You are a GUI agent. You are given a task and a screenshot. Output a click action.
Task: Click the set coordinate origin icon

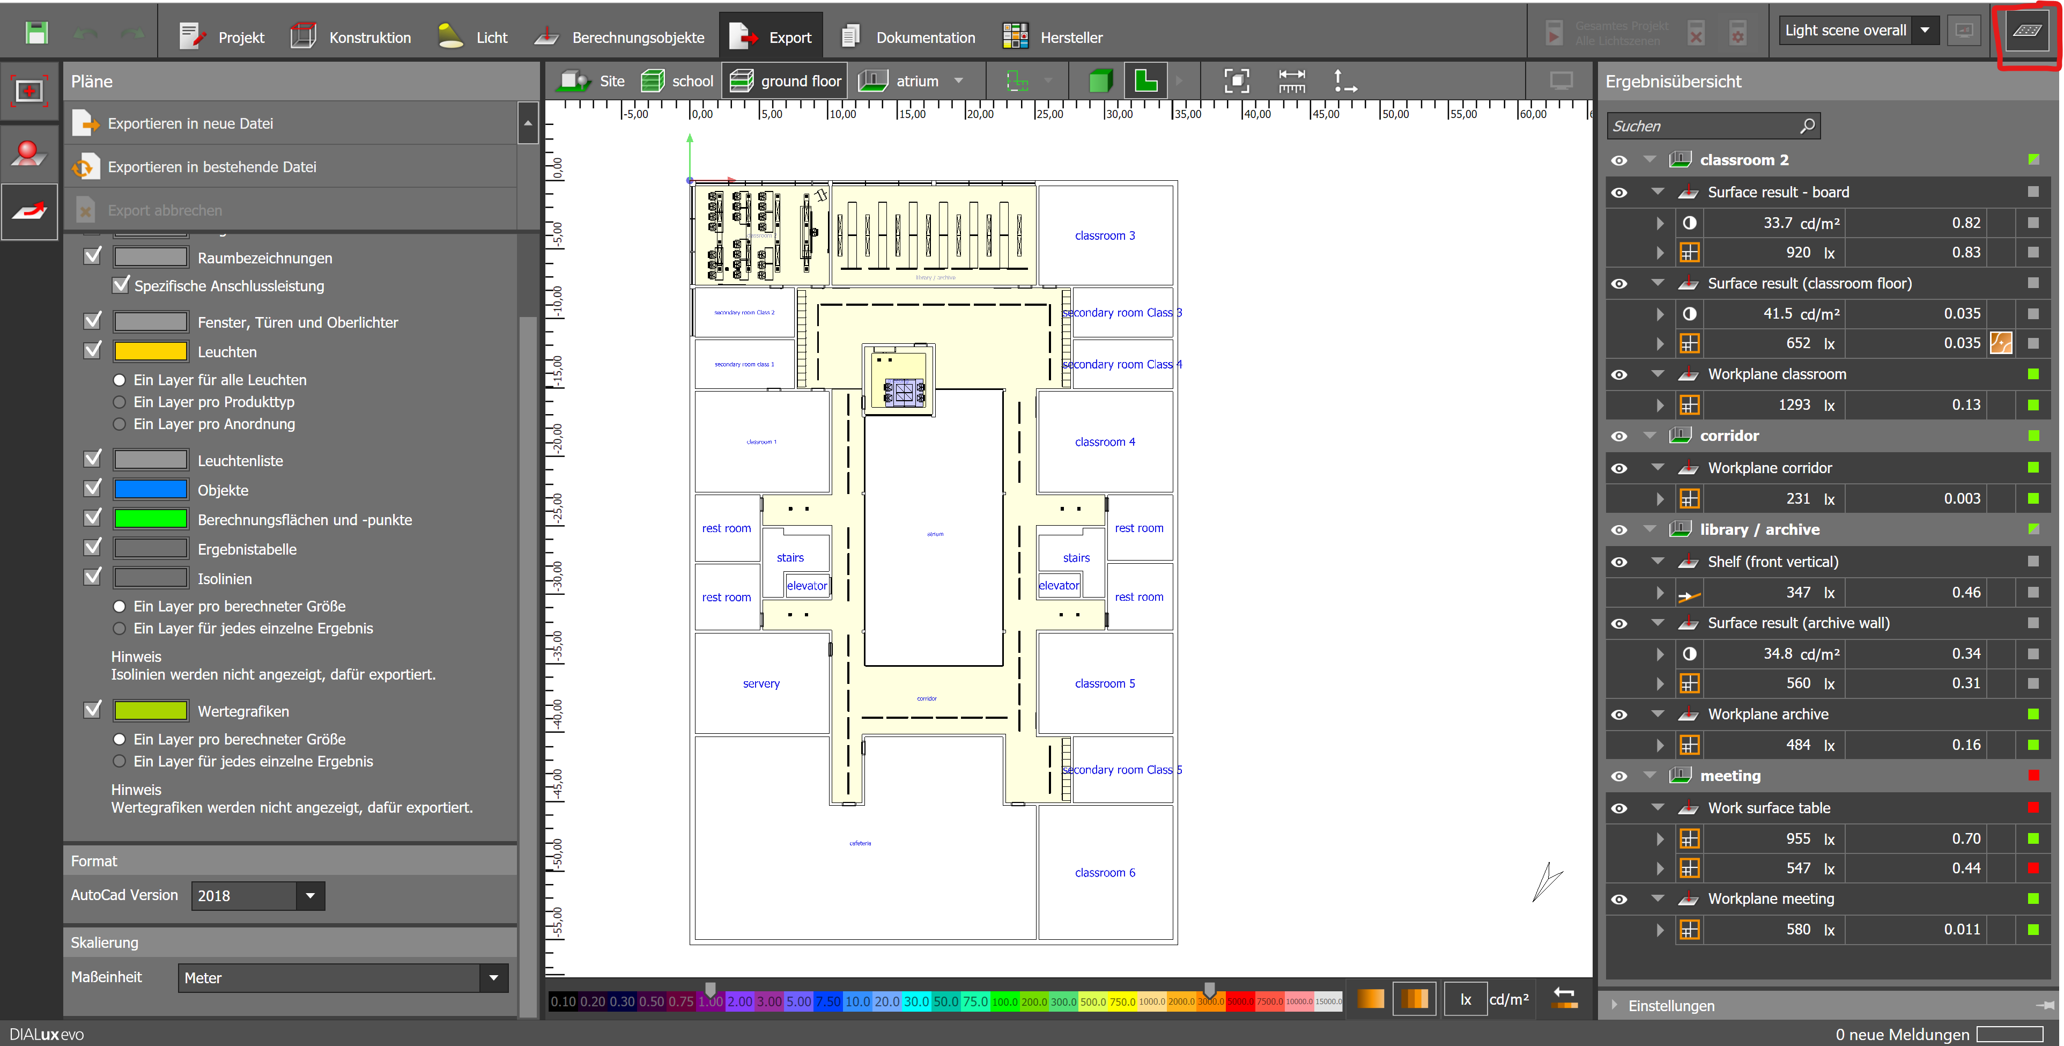coord(1344,80)
